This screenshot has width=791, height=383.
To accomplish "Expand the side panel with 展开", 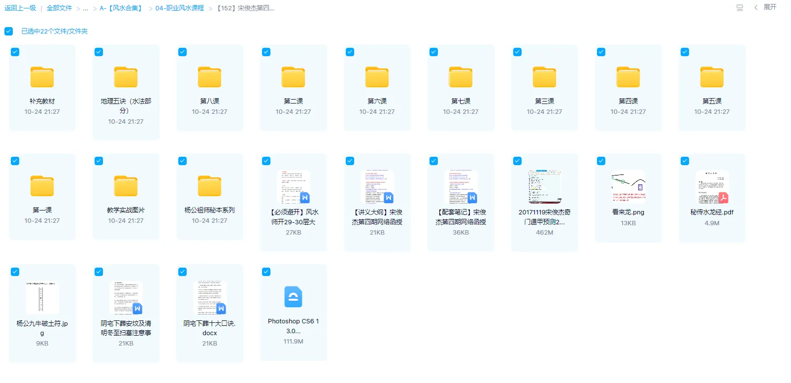I will 765,7.
